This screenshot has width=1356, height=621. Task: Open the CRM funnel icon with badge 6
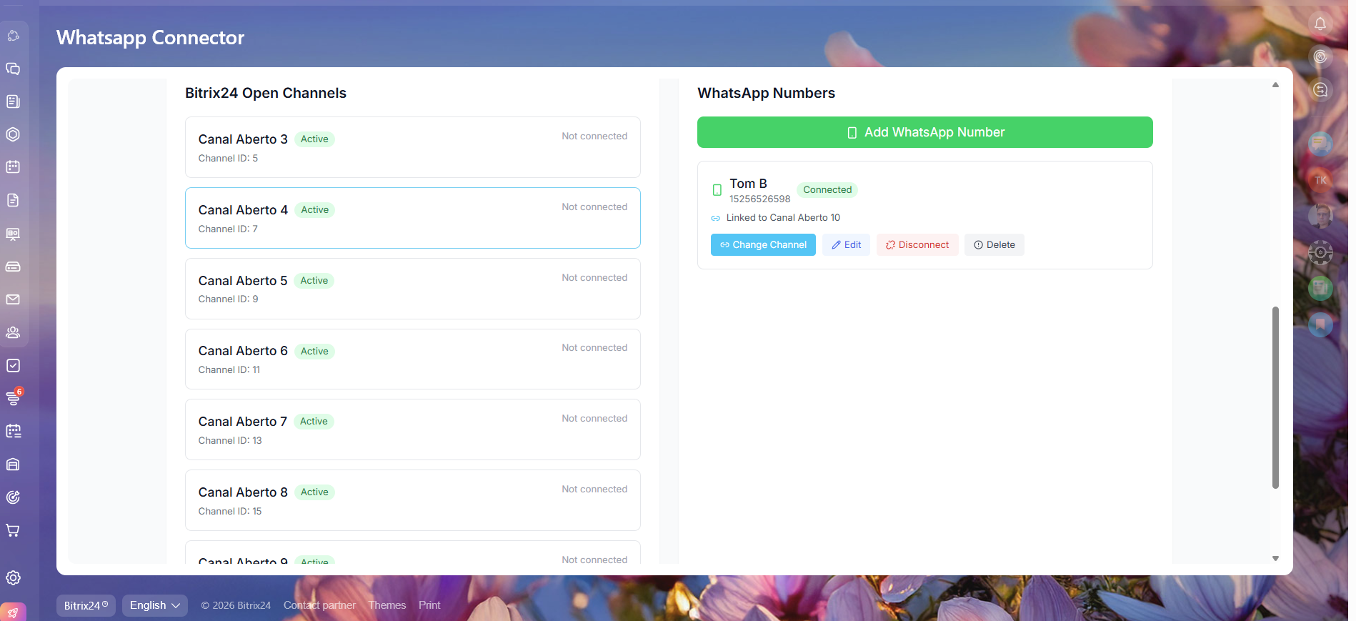(13, 398)
